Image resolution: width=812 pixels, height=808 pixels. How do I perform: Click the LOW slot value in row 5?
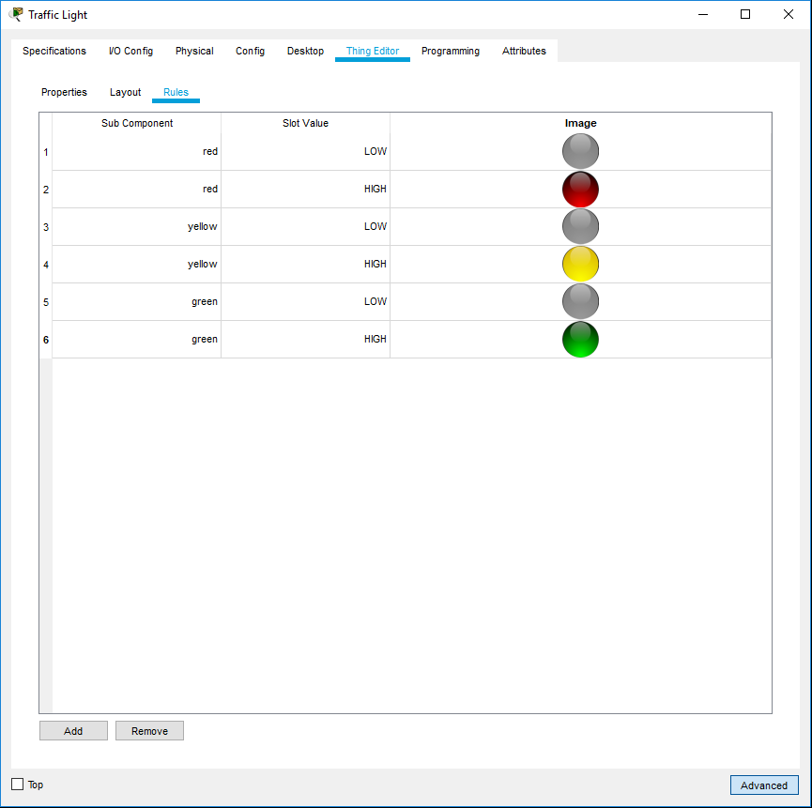[305, 302]
